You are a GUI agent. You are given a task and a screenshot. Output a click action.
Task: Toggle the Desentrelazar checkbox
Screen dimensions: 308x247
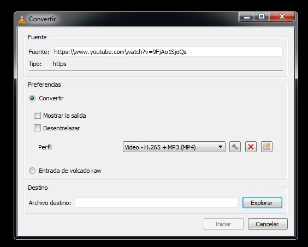(x=37, y=128)
